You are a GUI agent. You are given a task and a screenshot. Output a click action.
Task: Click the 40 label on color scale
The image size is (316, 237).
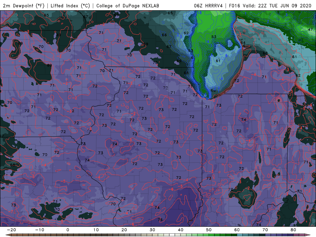point(181,230)
